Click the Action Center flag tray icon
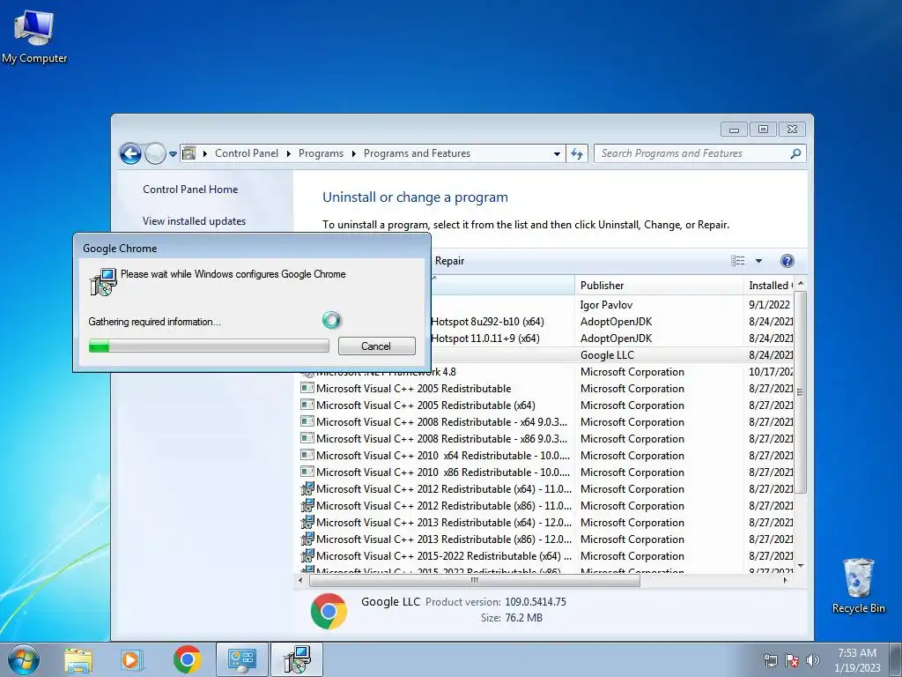Viewport: 902px width, 677px height. pyautogui.click(x=792, y=660)
